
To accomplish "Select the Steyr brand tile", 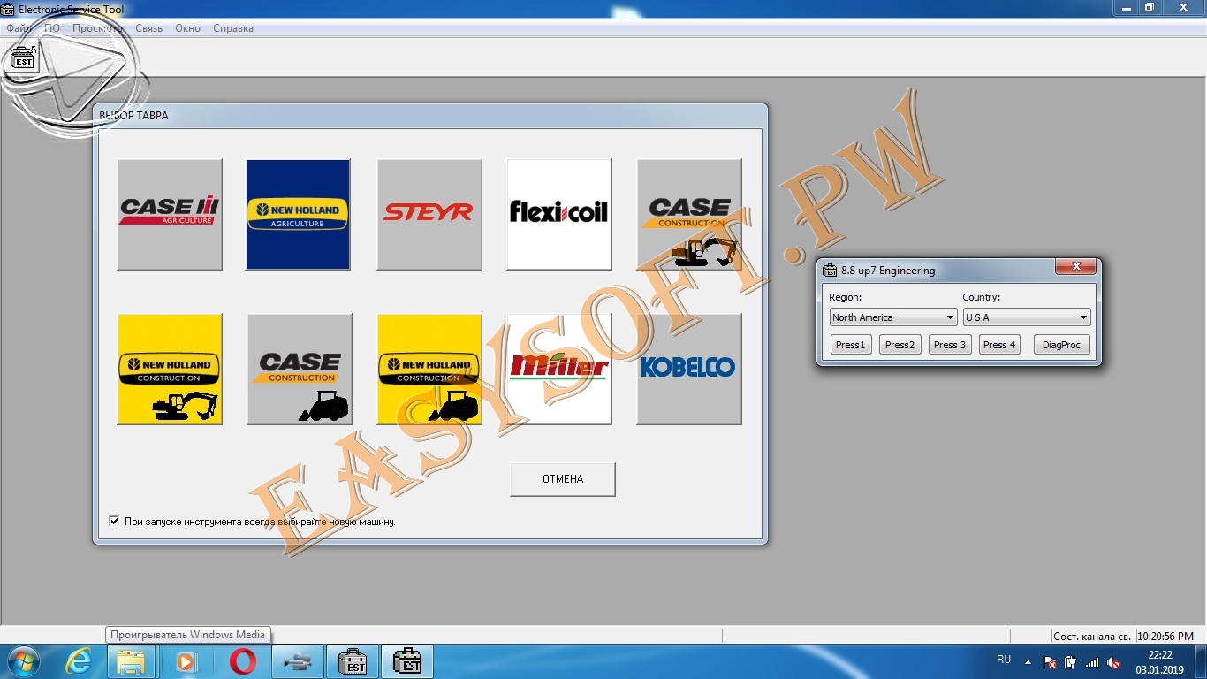I will click(429, 214).
